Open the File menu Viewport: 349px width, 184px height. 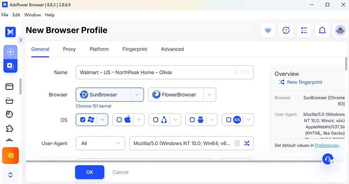5,15
